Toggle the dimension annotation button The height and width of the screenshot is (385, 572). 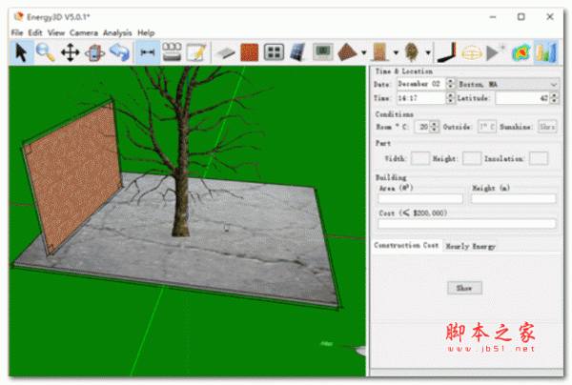[x=147, y=51]
